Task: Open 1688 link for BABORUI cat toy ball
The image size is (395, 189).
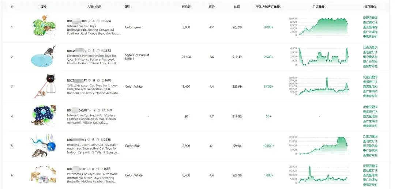Action: click(x=106, y=140)
